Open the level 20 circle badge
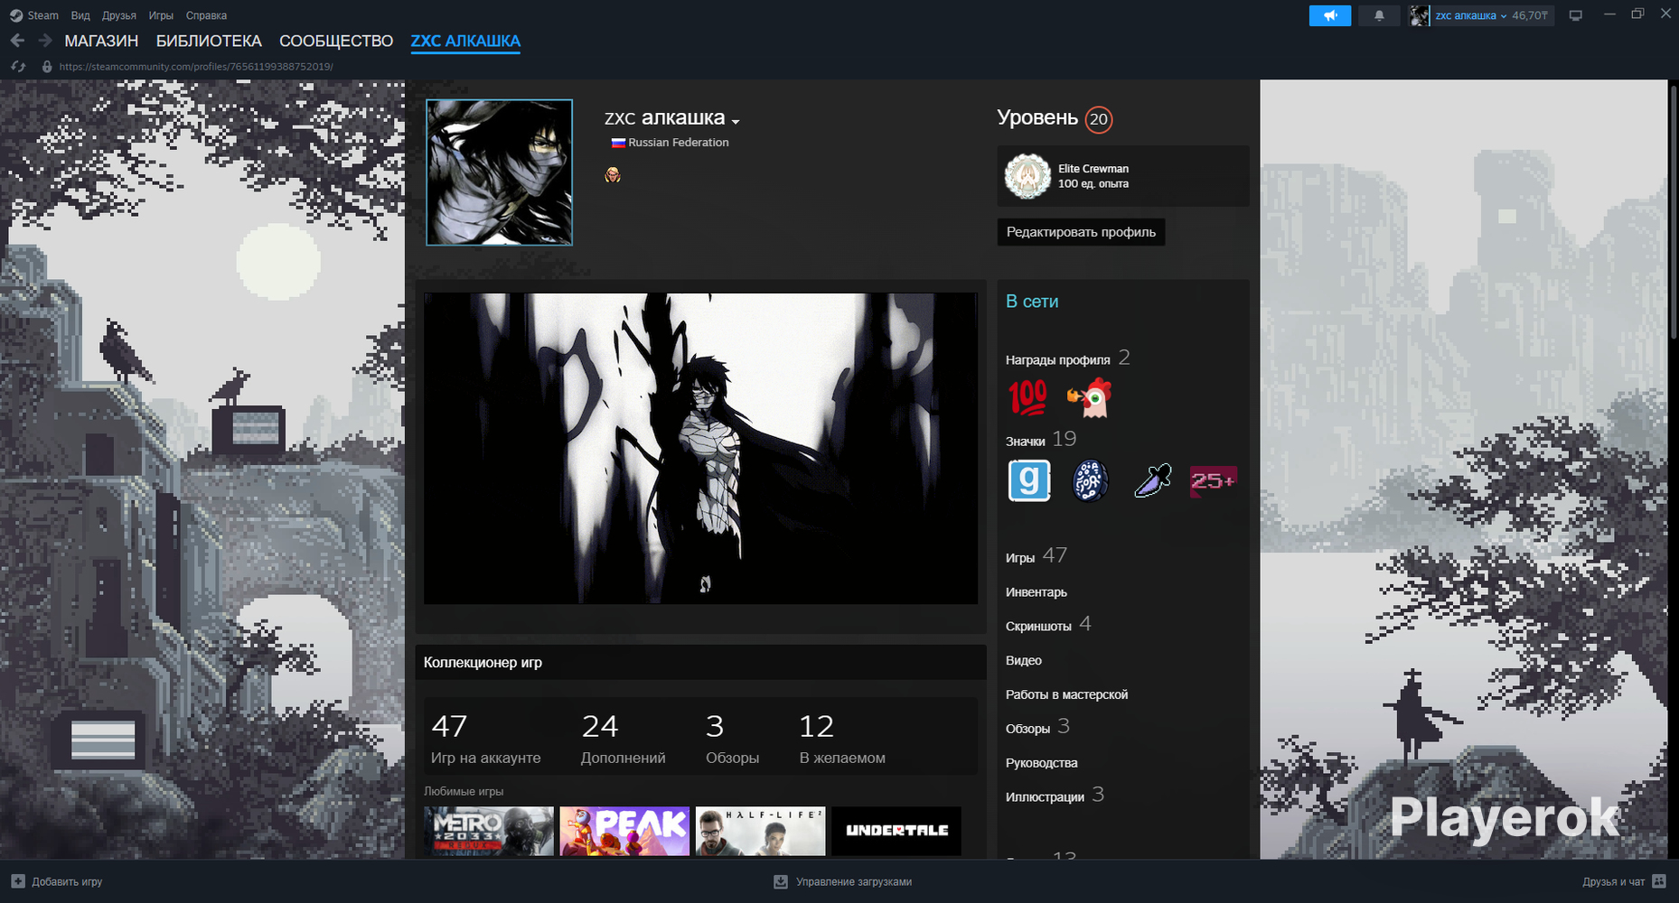1679x903 pixels. (x=1099, y=119)
